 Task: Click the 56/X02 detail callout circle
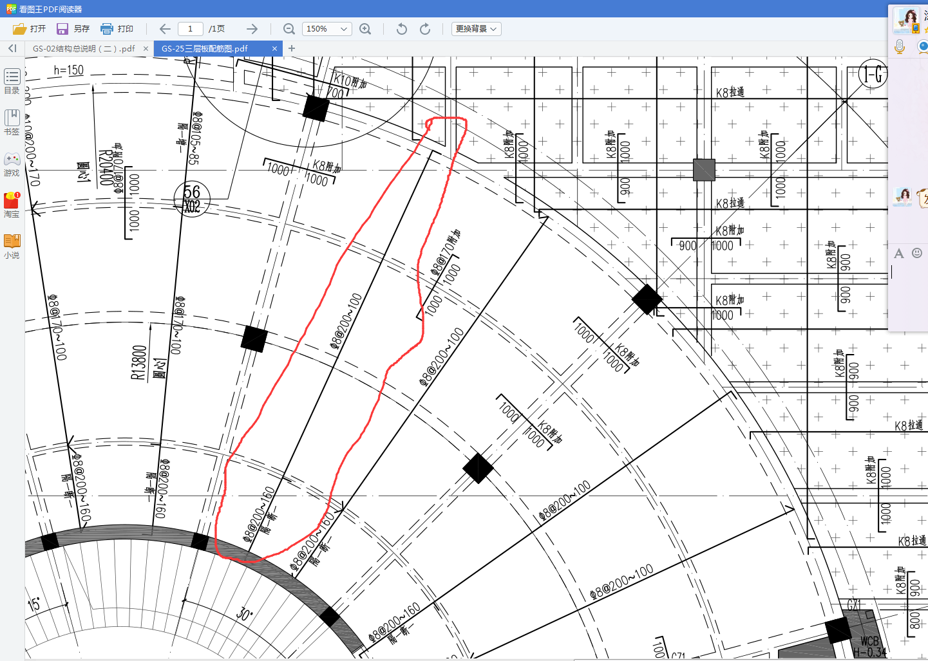[192, 198]
